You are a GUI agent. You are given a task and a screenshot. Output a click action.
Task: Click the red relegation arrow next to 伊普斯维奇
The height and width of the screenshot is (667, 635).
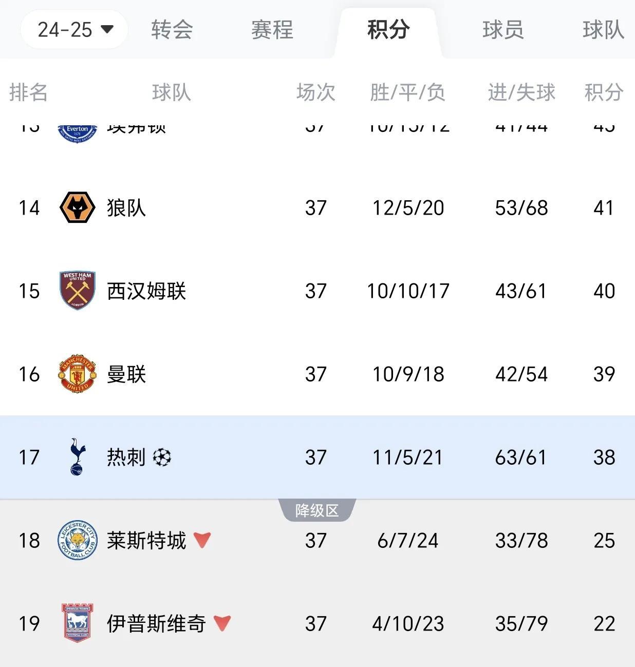pyautogui.click(x=222, y=623)
